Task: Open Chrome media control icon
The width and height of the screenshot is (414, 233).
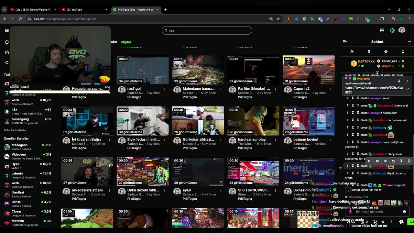Action: pyautogui.click(x=394, y=19)
